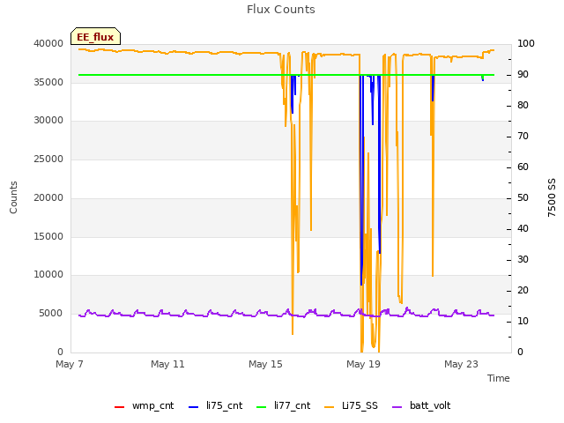Click the green li77_cnt legend swatch

coord(261,407)
